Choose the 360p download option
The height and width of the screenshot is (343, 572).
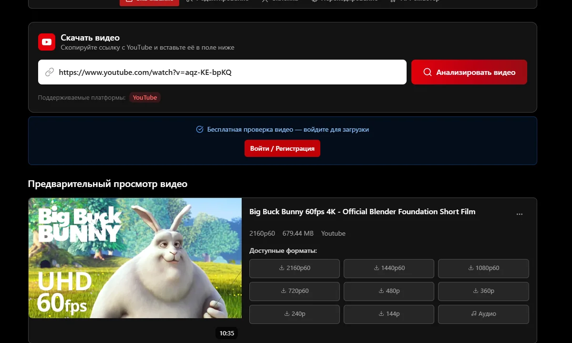(483, 291)
